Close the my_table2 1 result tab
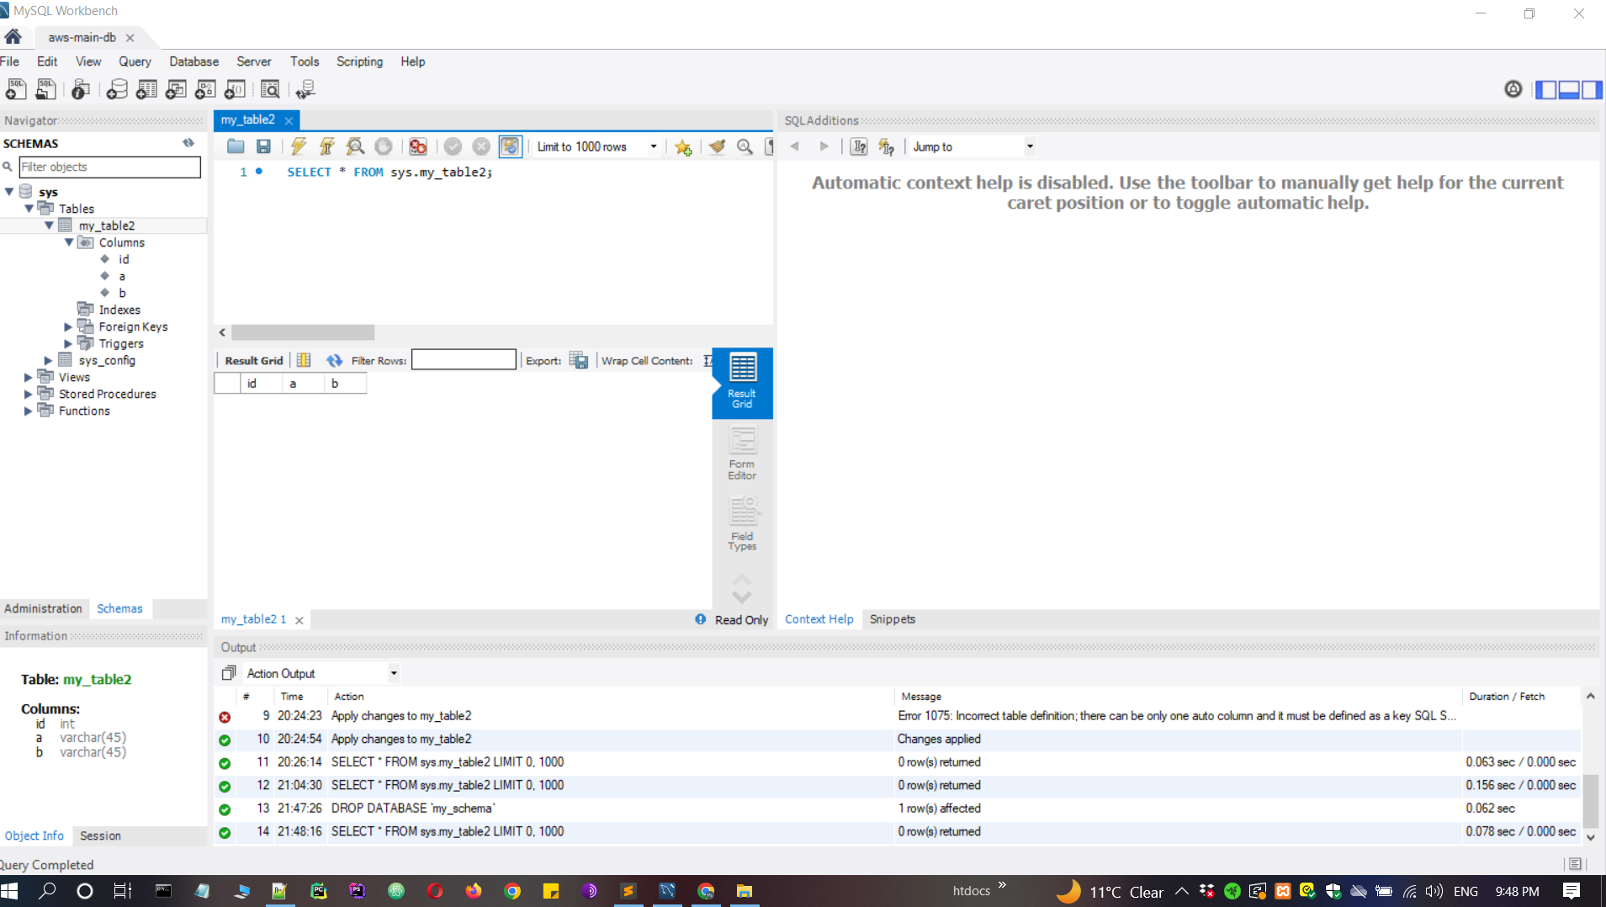The height and width of the screenshot is (907, 1606). 299,620
